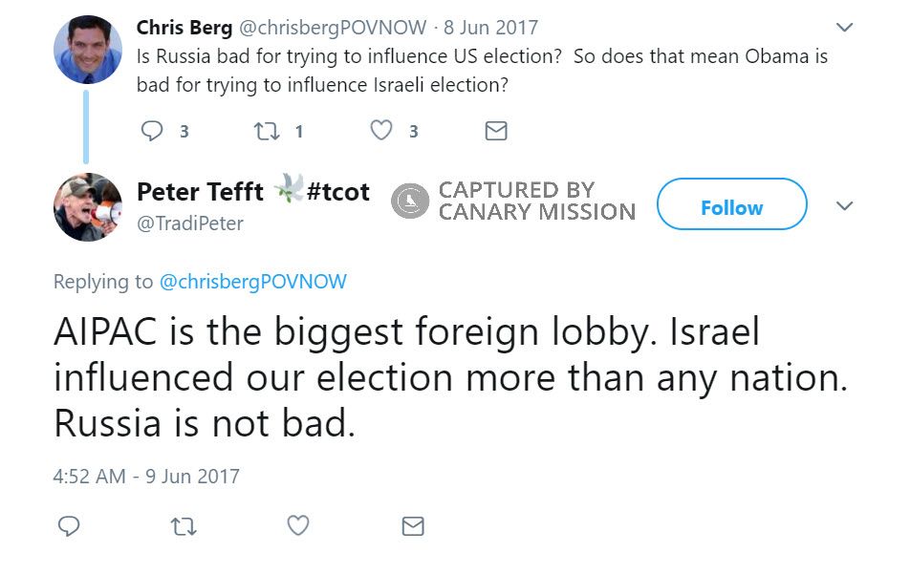This screenshot has width=910, height=574.
Task: Retweet Peter Tefft's AIPAC tweet
Action: (x=183, y=526)
